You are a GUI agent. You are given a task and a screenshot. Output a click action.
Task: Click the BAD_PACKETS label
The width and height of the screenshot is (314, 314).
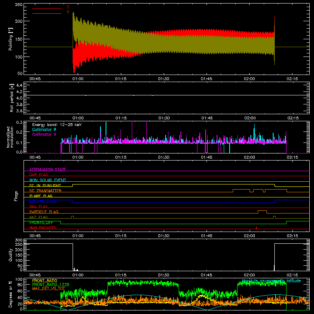tap(43, 228)
